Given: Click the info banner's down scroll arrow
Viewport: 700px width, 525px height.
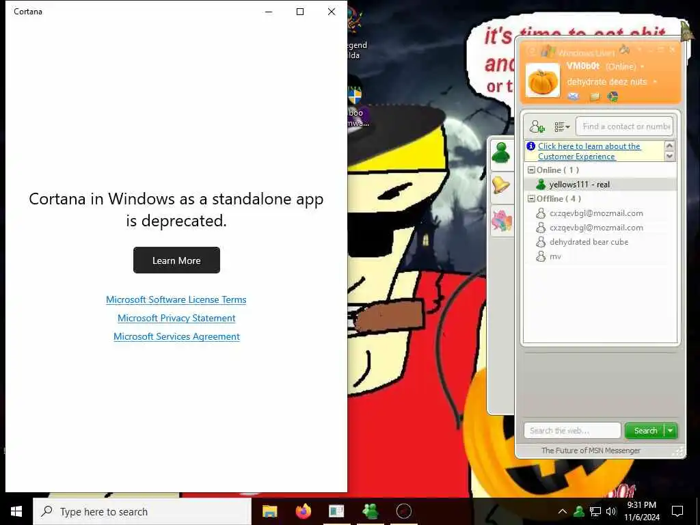Looking at the screenshot, I should 669,157.
